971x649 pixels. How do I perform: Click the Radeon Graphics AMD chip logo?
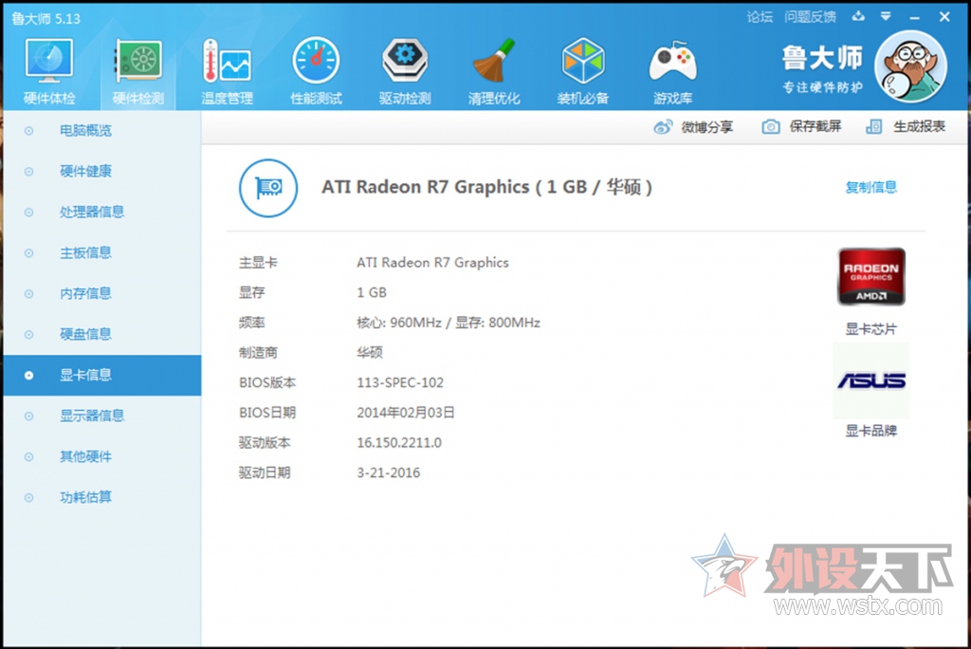(871, 276)
